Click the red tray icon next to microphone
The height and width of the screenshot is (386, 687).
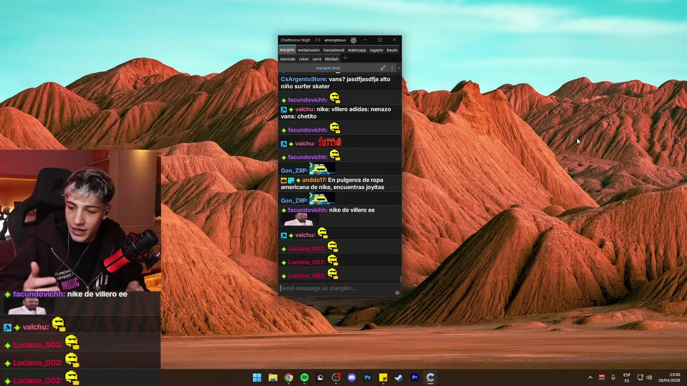[602, 377]
